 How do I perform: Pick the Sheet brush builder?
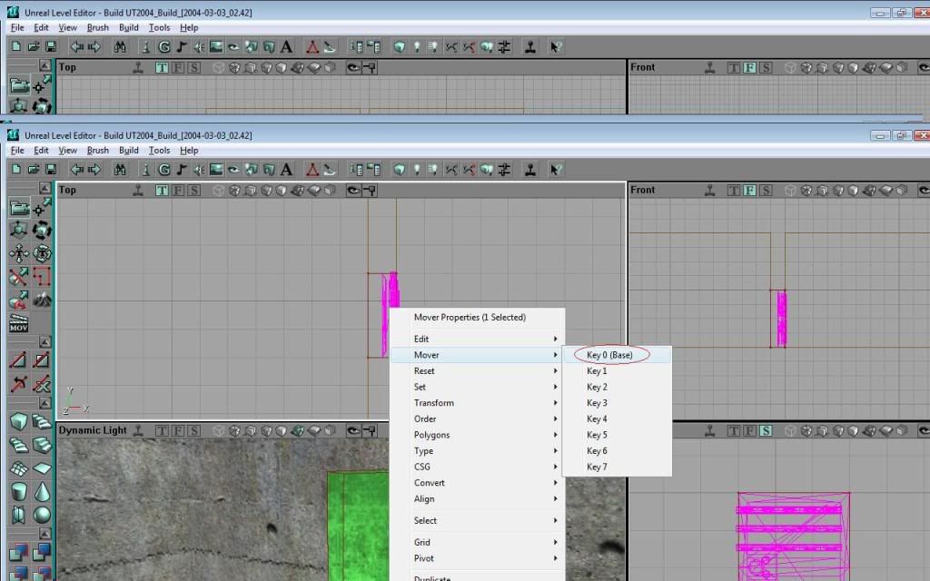click(x=42, y=468)
